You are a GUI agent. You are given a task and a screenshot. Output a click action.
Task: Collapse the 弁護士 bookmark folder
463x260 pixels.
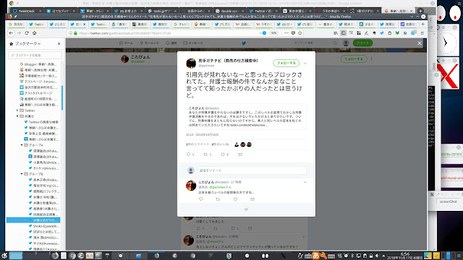coord(17,116)
